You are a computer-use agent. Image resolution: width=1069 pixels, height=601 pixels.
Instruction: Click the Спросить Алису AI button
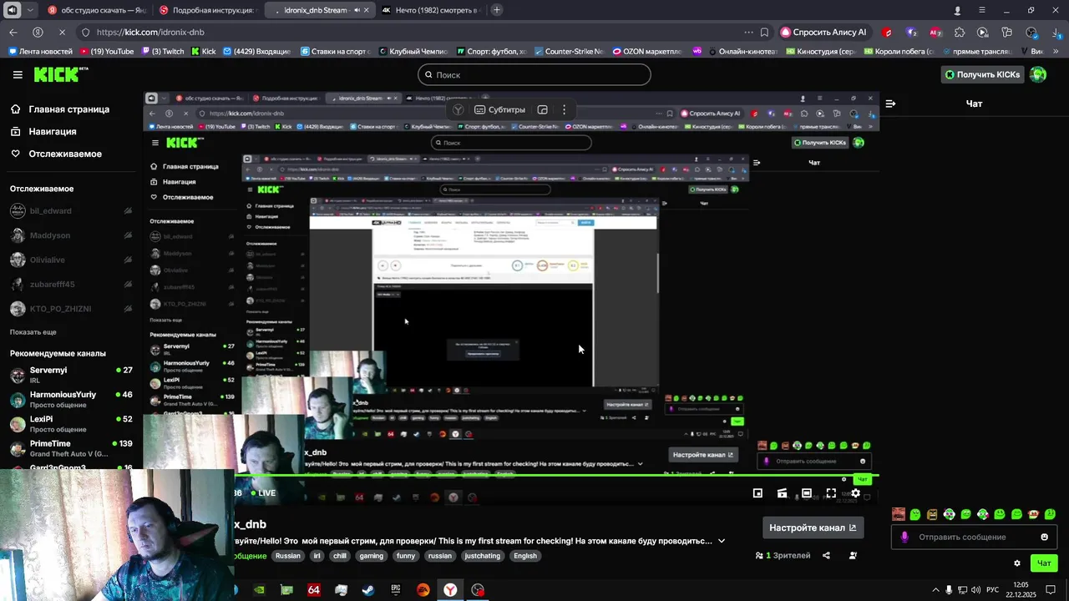tap(823, 33)
